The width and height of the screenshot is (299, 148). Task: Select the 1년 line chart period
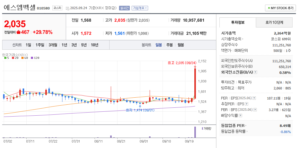click(x=64, y=45)
